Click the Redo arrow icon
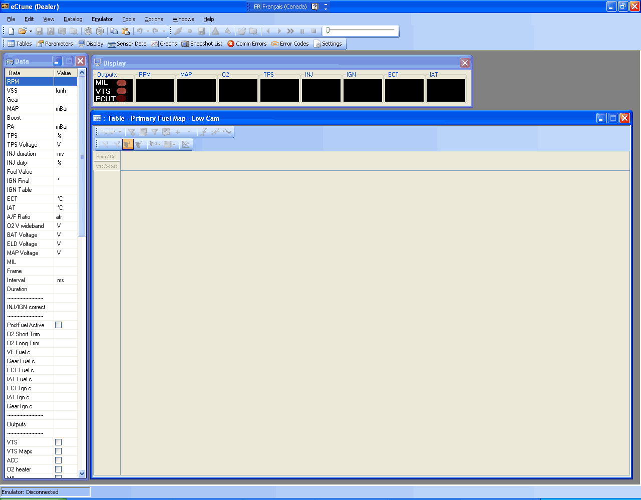The image size is (641, 500). 156,31
